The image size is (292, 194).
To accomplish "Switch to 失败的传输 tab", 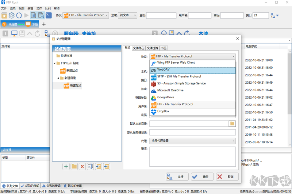I will coord(51,186).
